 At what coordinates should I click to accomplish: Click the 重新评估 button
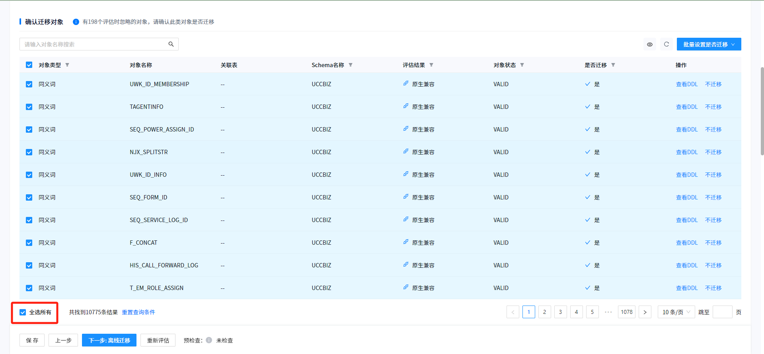tap(158, 340)
